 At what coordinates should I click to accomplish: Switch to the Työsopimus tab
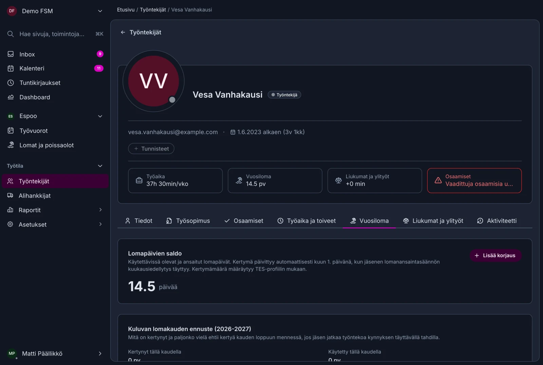[188, 221]
